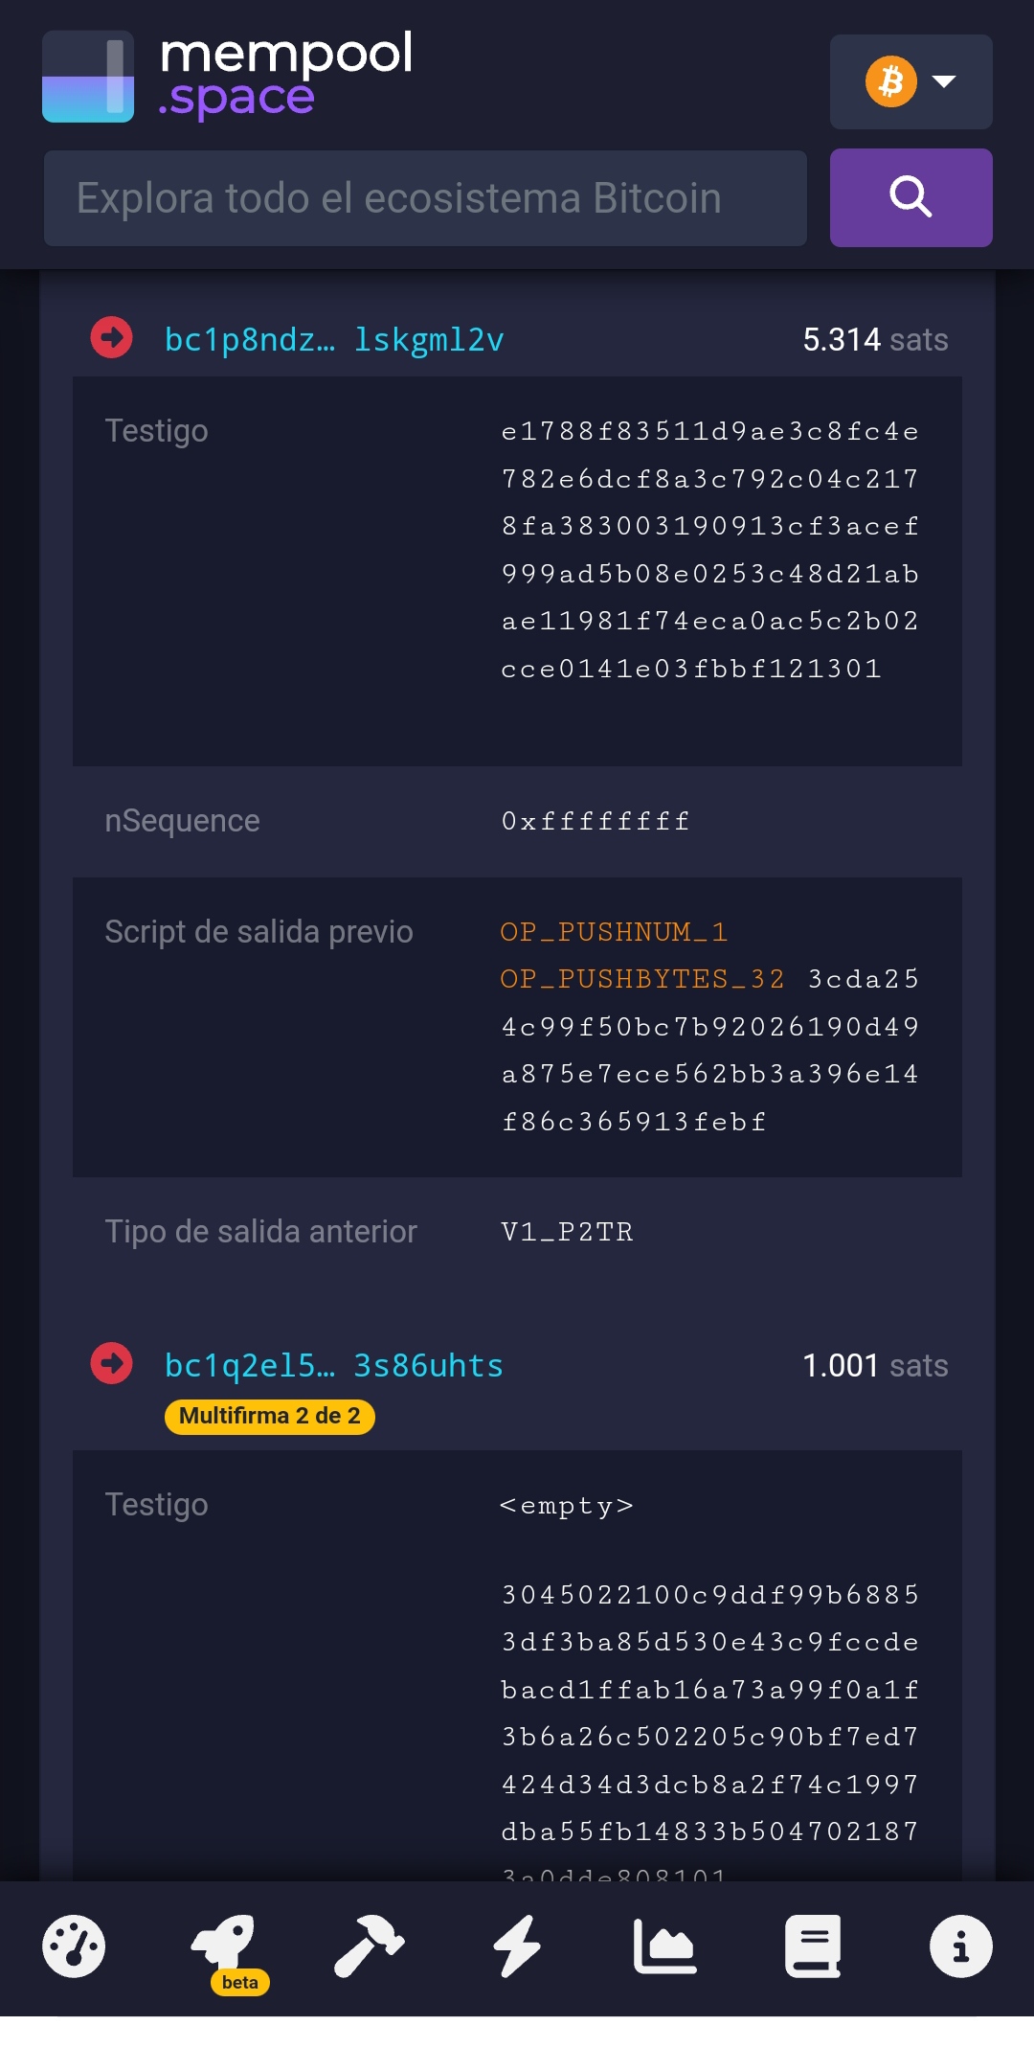Open the documentation book icon
1034x2048 pixels.
pos(813,1946)
